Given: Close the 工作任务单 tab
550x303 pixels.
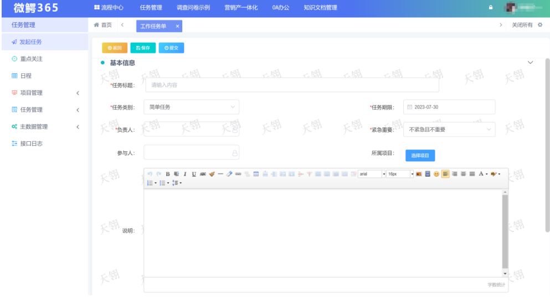Looking at the screenshot, I should click(x=177, y=26).
